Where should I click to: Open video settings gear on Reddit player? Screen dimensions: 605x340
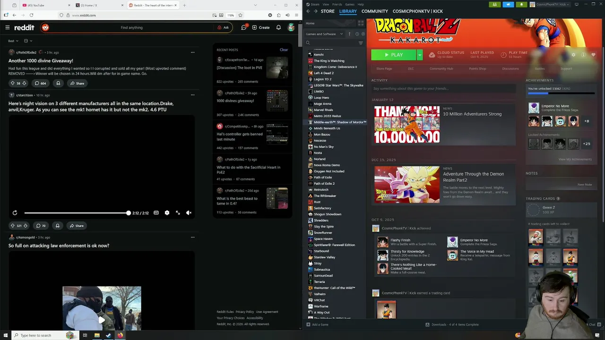tap(167, 213)
